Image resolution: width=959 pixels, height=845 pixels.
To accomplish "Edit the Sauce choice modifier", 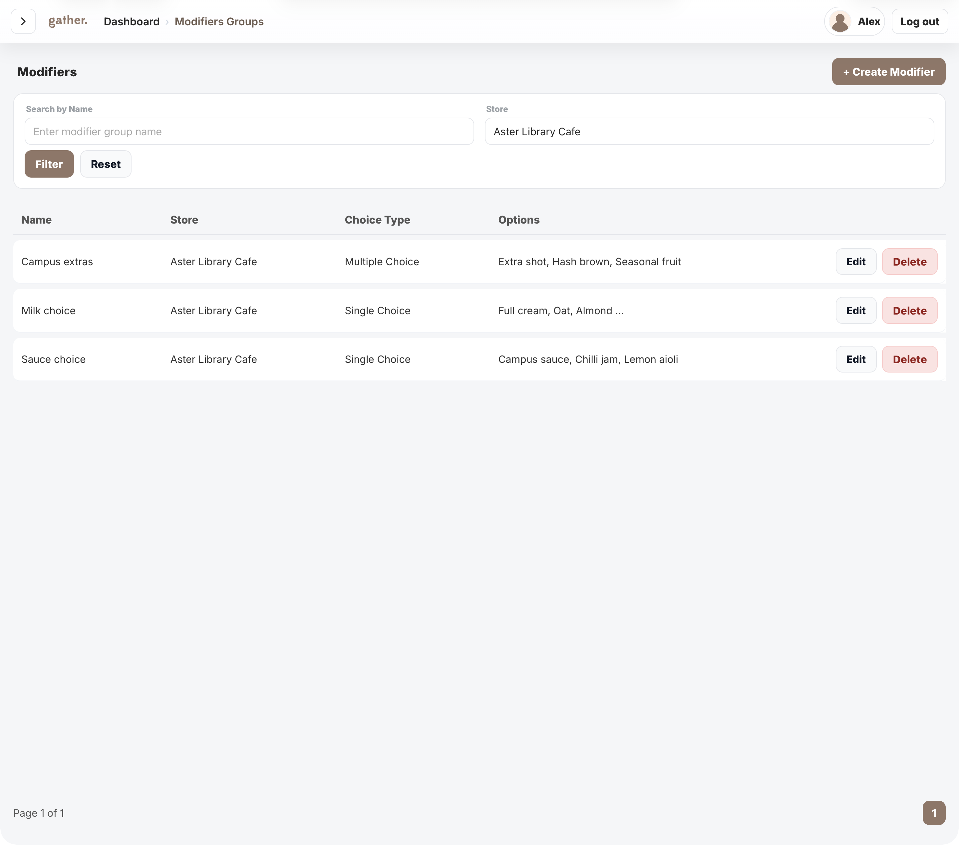I will coord(855,359).
